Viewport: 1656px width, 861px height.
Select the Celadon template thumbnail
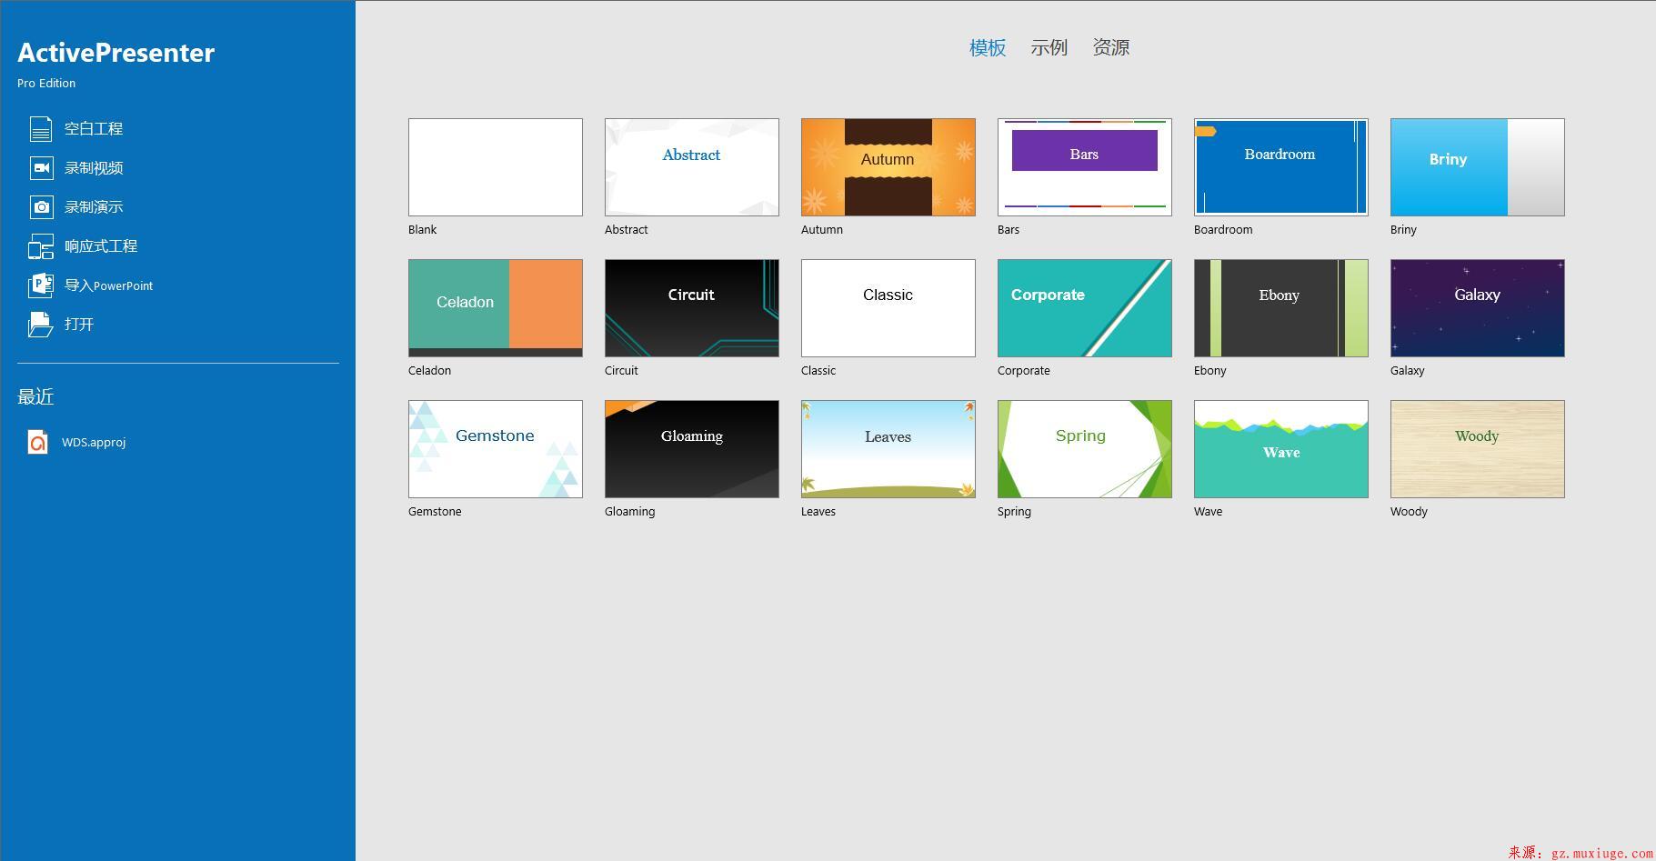(x=496, y=308)
